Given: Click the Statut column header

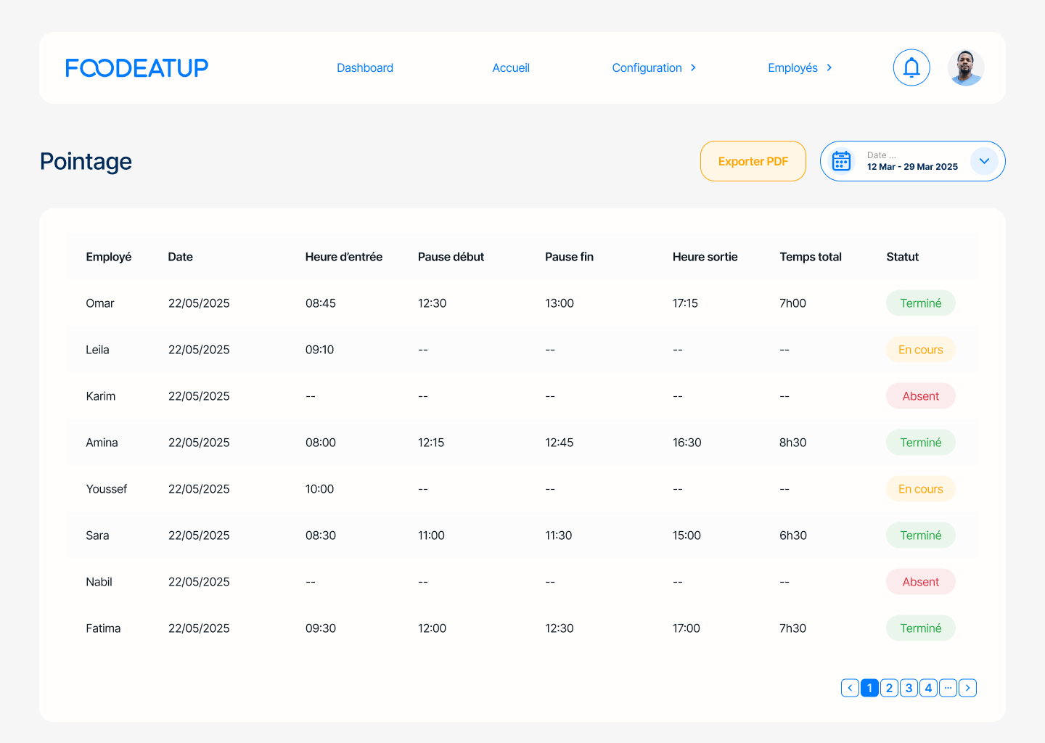Looking at the screenshot, I should tap(902, 257).
